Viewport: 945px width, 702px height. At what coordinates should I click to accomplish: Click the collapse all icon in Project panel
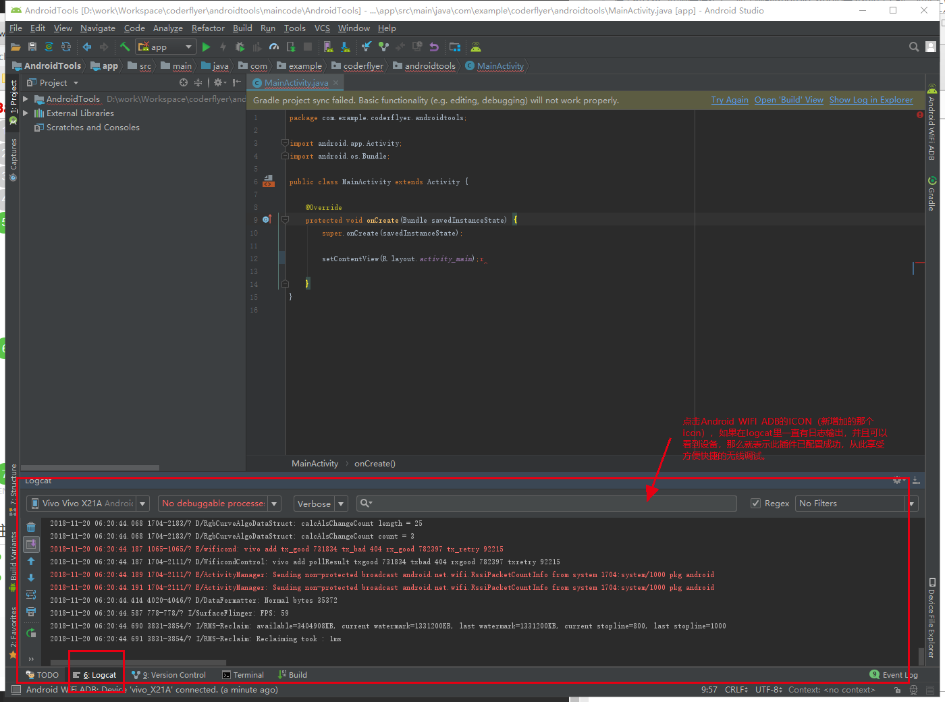click(198, 82)
